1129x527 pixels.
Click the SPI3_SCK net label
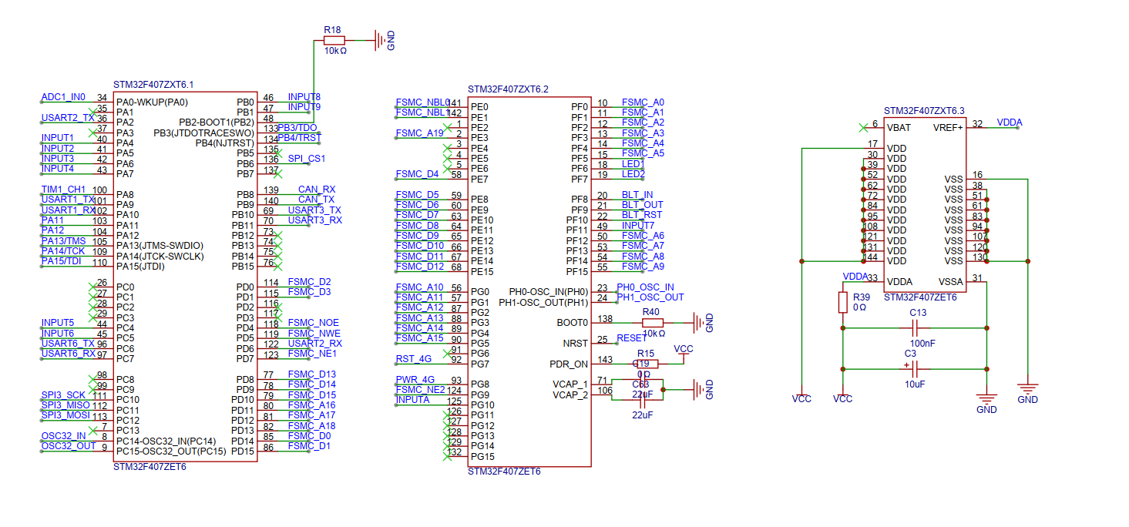click(x=63, y=395)
